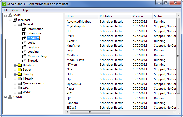
Task: Collapse the MAIN tree node
Action: [x=5, y=16]
